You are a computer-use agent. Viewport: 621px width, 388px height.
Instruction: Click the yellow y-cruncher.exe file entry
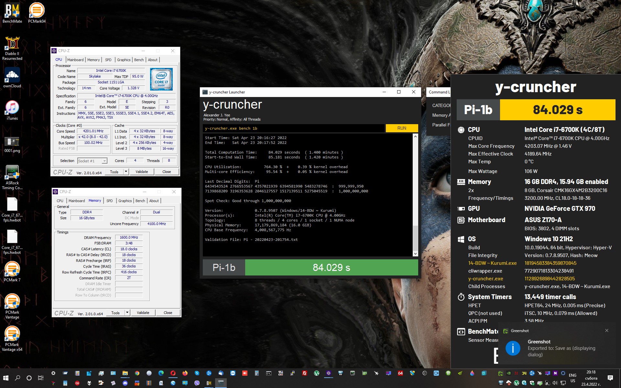485,279
